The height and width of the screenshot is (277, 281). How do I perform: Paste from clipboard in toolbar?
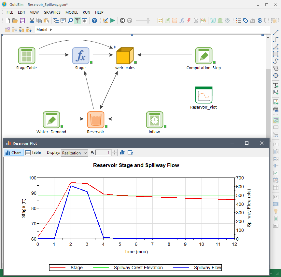click(x=46, y=20)
